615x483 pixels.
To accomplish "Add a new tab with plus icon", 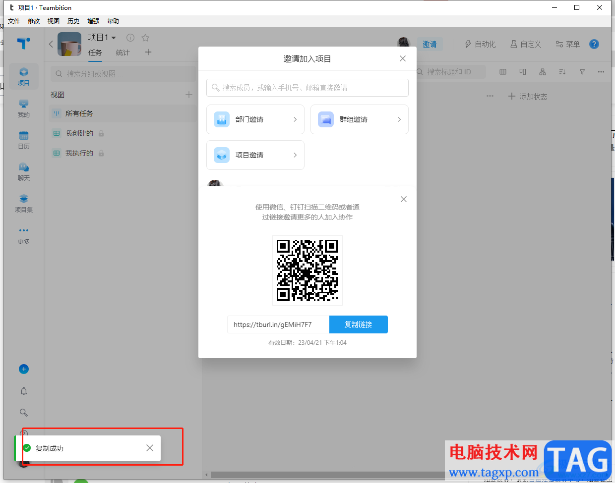I will click(x=148, y=52).
